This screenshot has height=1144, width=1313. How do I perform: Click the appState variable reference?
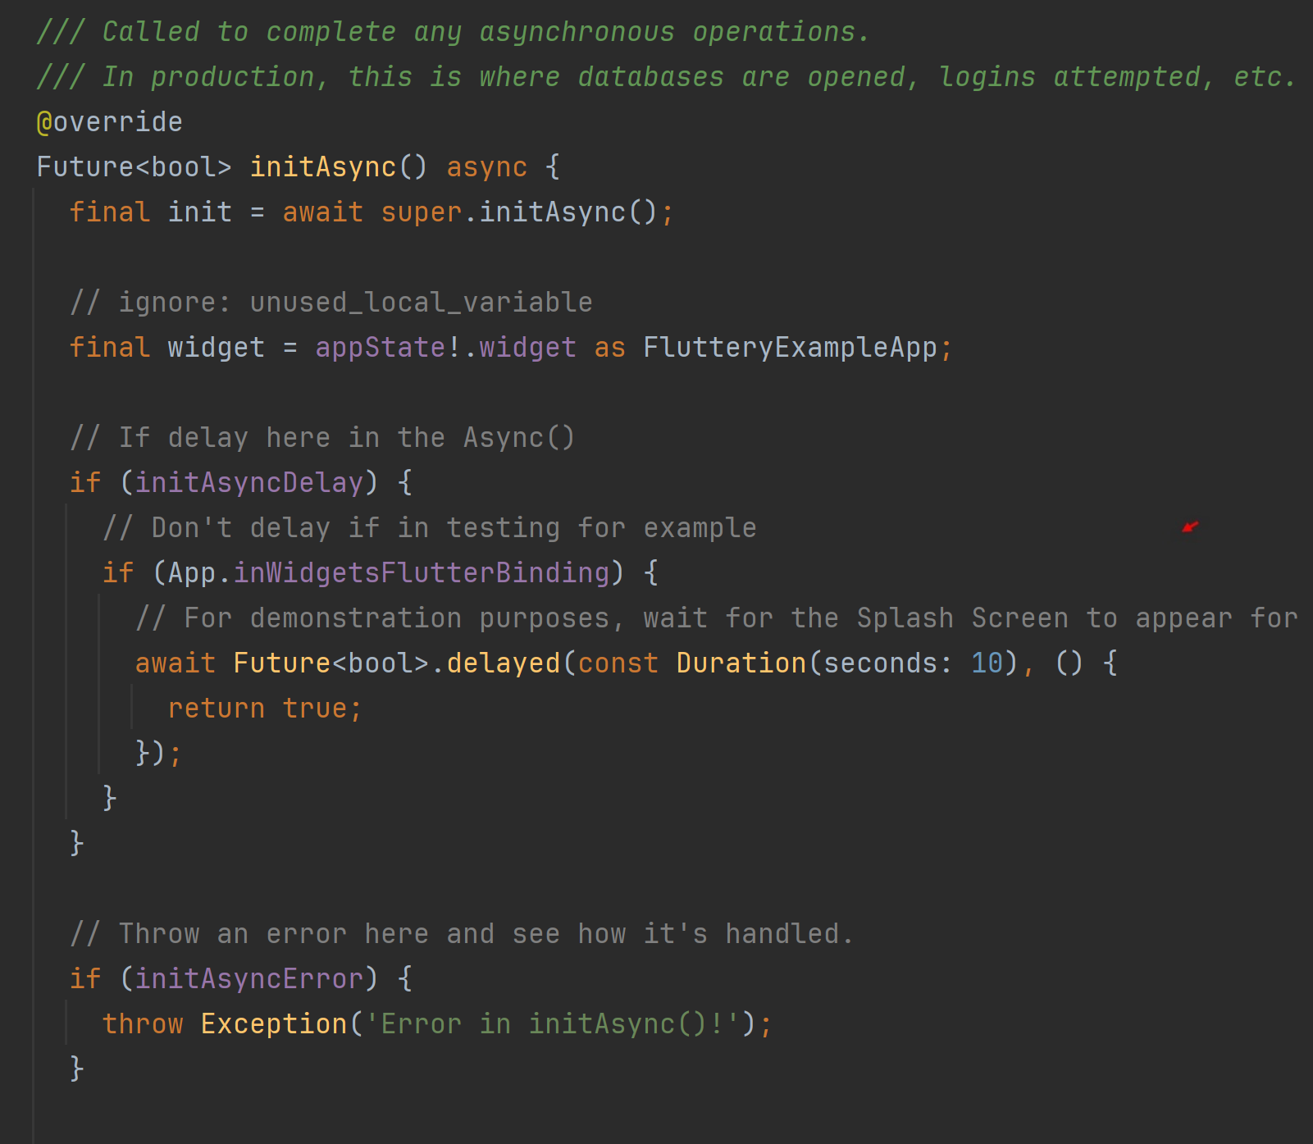click(x=381, y=348)
